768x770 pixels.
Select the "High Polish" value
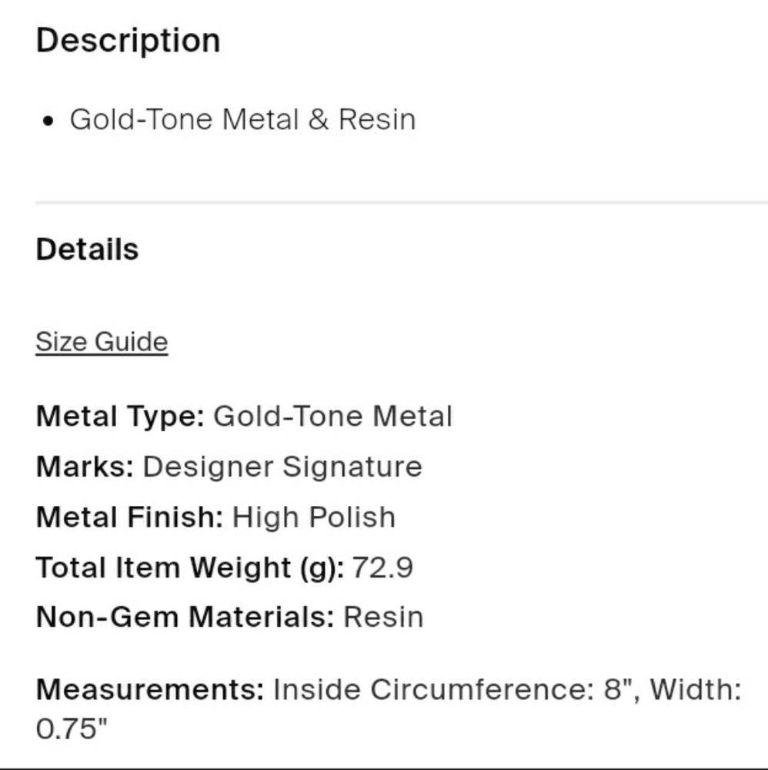(313, 517)
